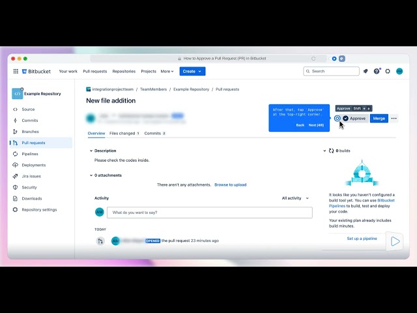The width and height of the screenshot is (417, 313).
Task: Click the Merge button
Action: click(x=379, y=119)
